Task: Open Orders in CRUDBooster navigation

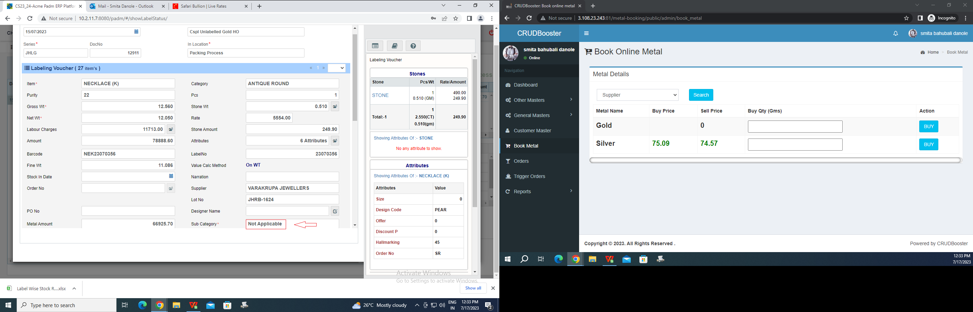Action: click(540, 161)
